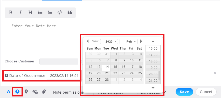Viewport: 221px width, 98px height.
Task: Insert a block quote
Action: pyautogui.click(x=70, y=12)
